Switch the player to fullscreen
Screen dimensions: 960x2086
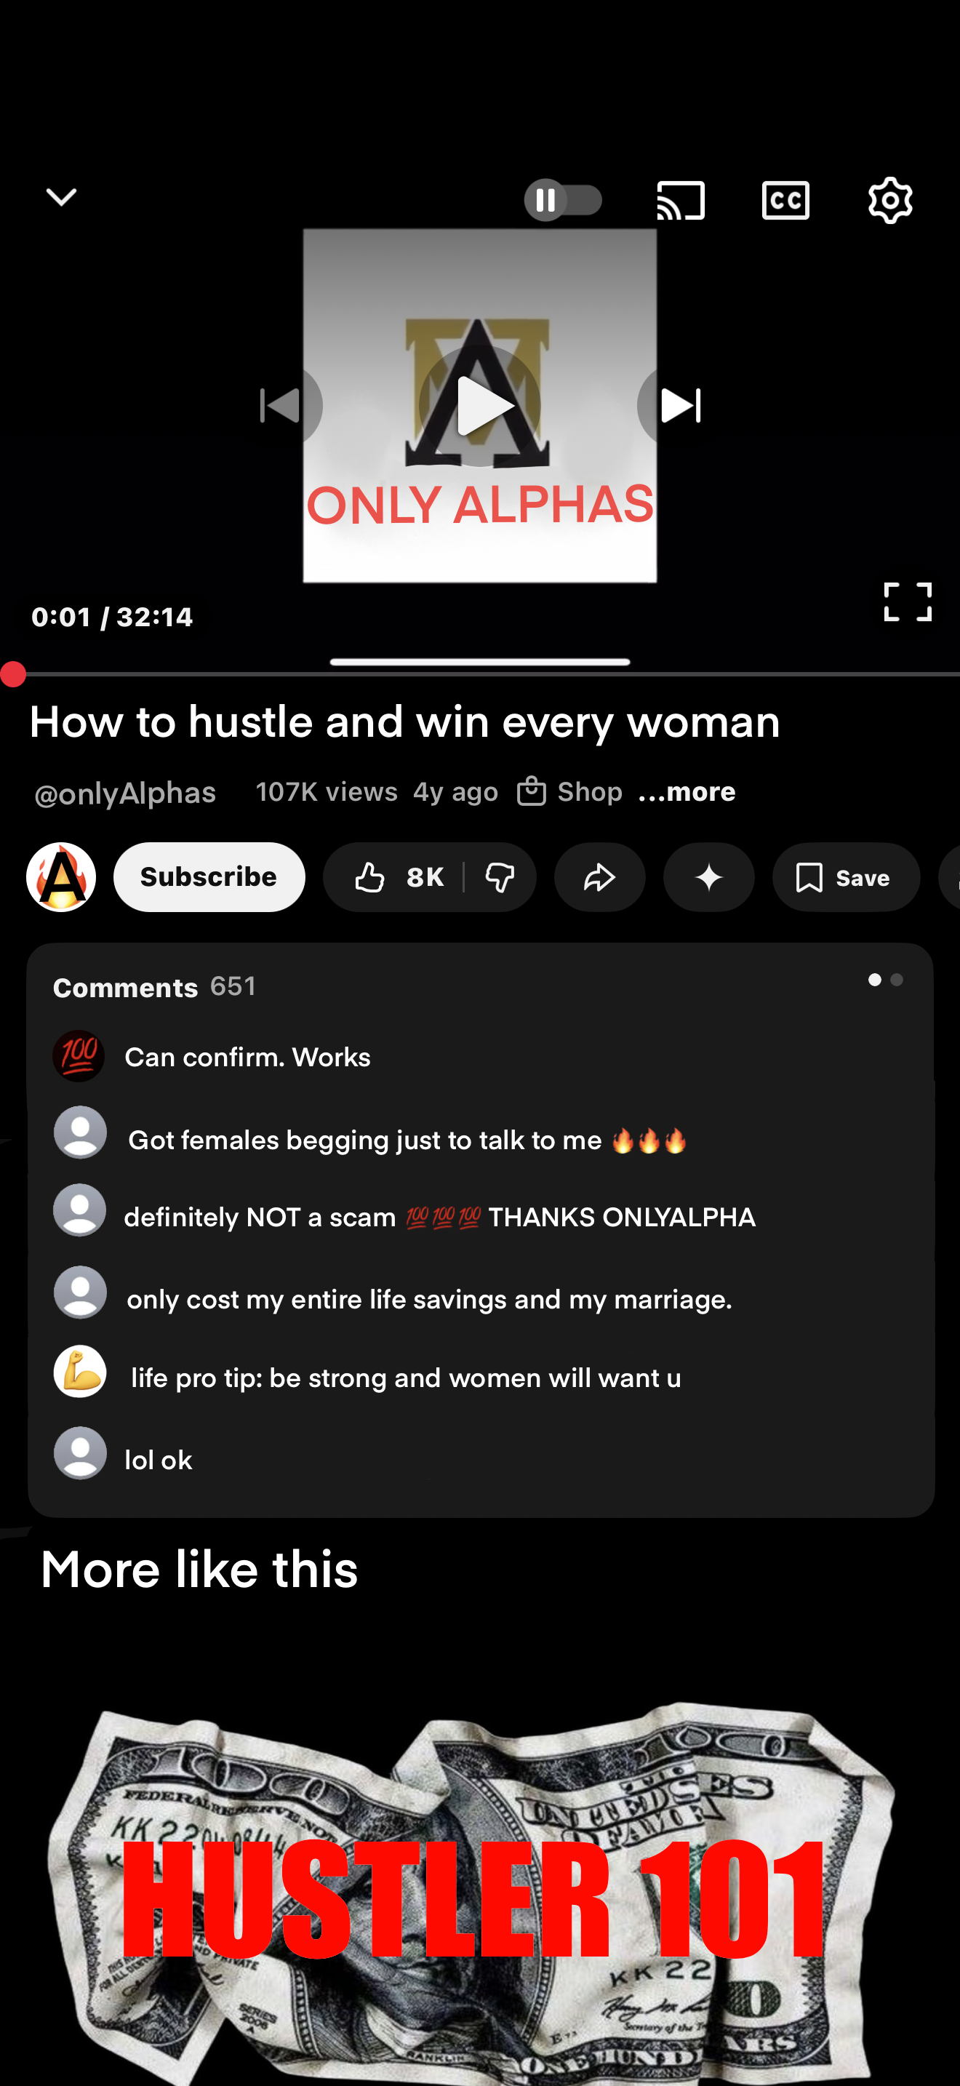[908, 601]
